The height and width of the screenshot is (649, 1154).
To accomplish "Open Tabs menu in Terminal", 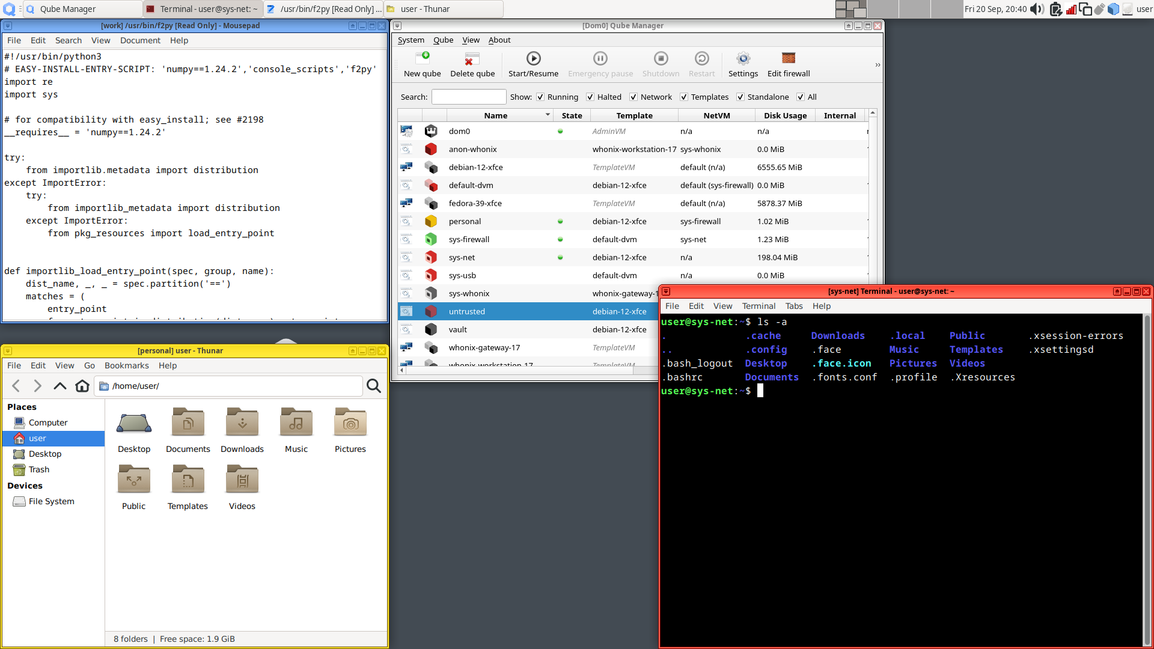I will (794, 306).
